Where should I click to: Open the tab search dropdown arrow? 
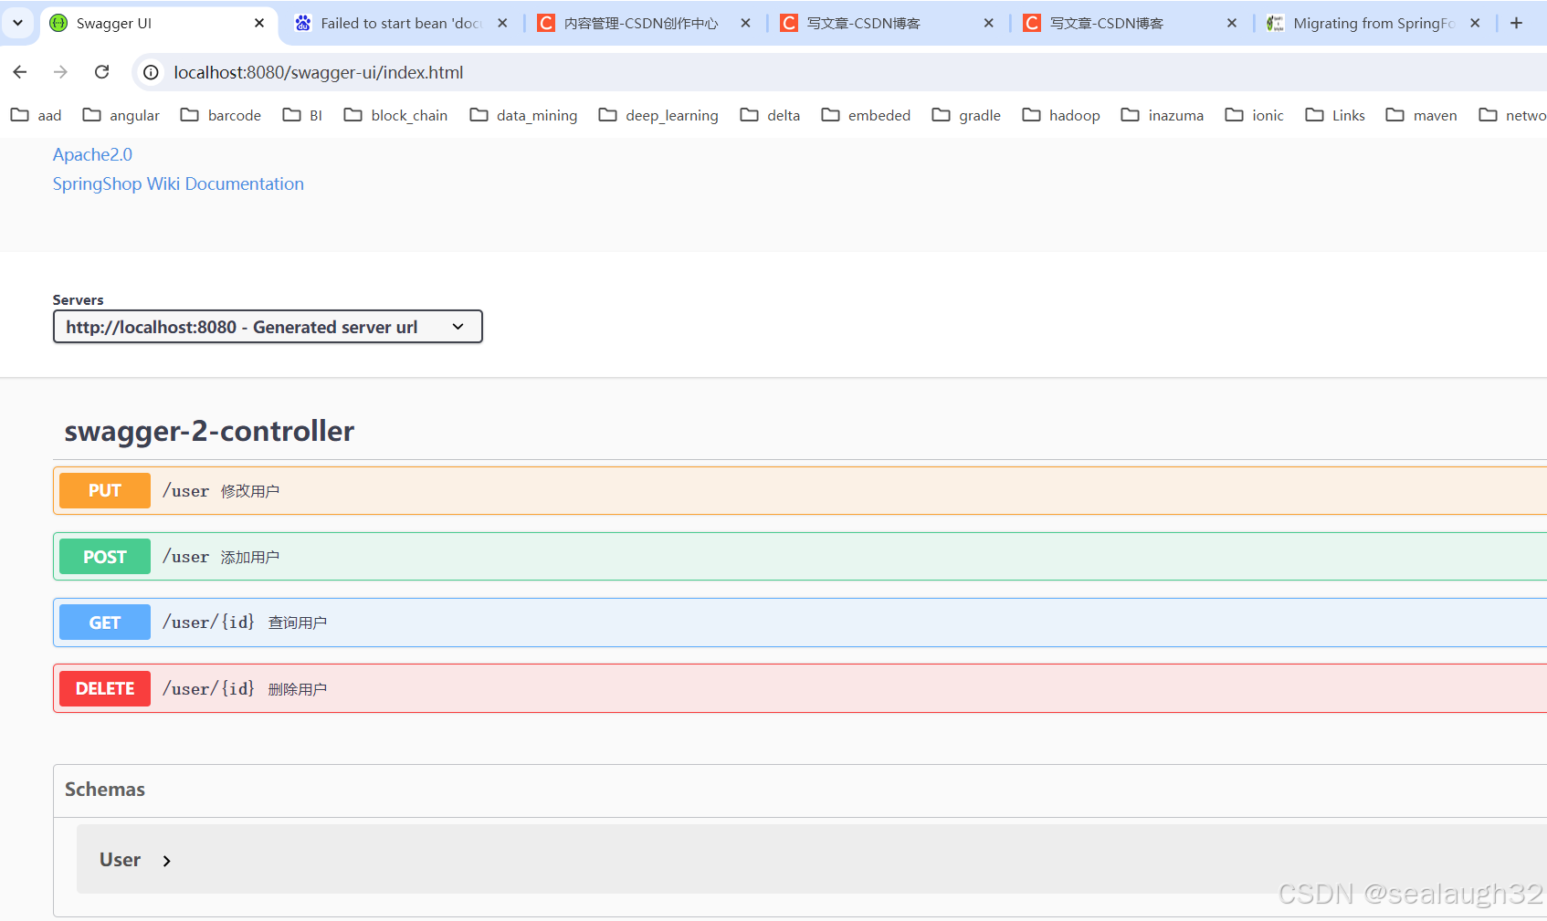[17, 23]
